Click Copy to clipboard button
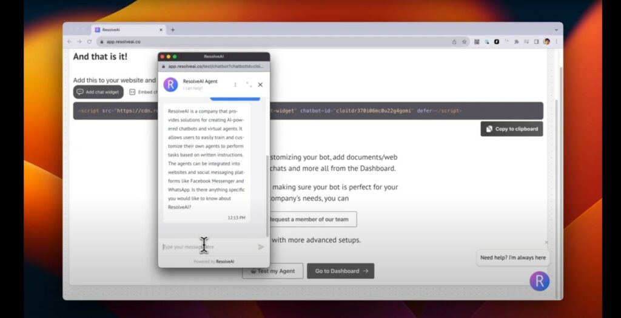Screen dimensions: 621x318 coord(512,129)
